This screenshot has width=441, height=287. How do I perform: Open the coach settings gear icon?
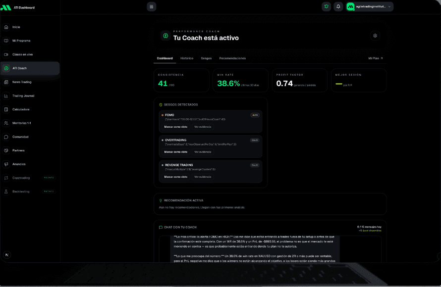(x=375, y=36)
